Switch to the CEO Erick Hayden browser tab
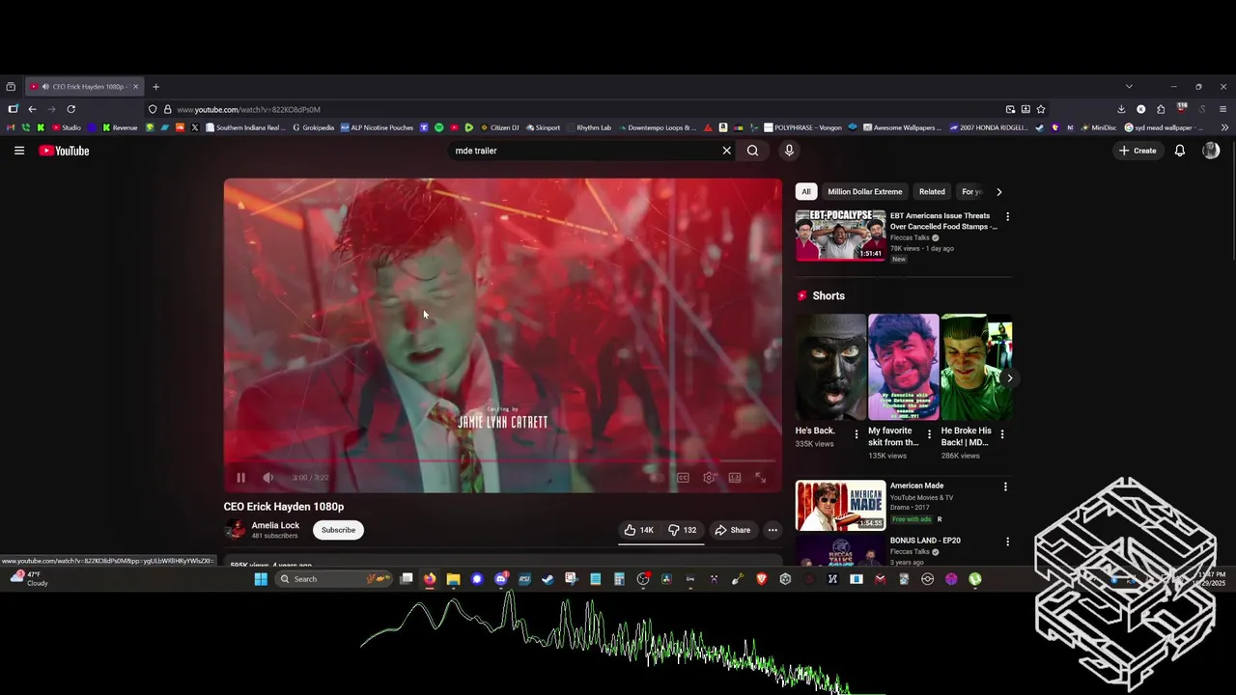The height and width of the screenshot is (695, 1236). tap(85, 87)
